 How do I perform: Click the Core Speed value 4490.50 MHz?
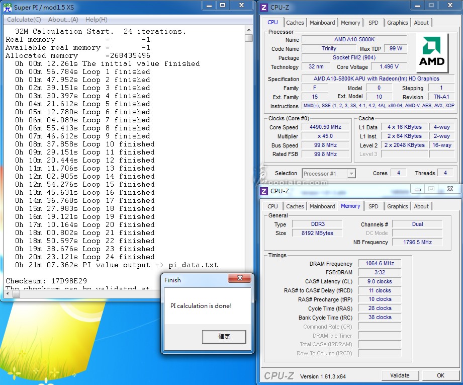(x=325, y=127)
